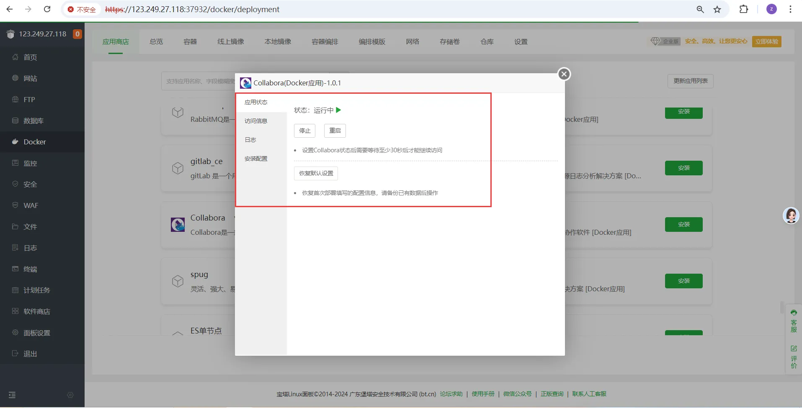Open the browser extensions puzzle icon
Image resolution: width=802 pixels, height=408 pixels.
pyautogui.click(x=744, y=9)
